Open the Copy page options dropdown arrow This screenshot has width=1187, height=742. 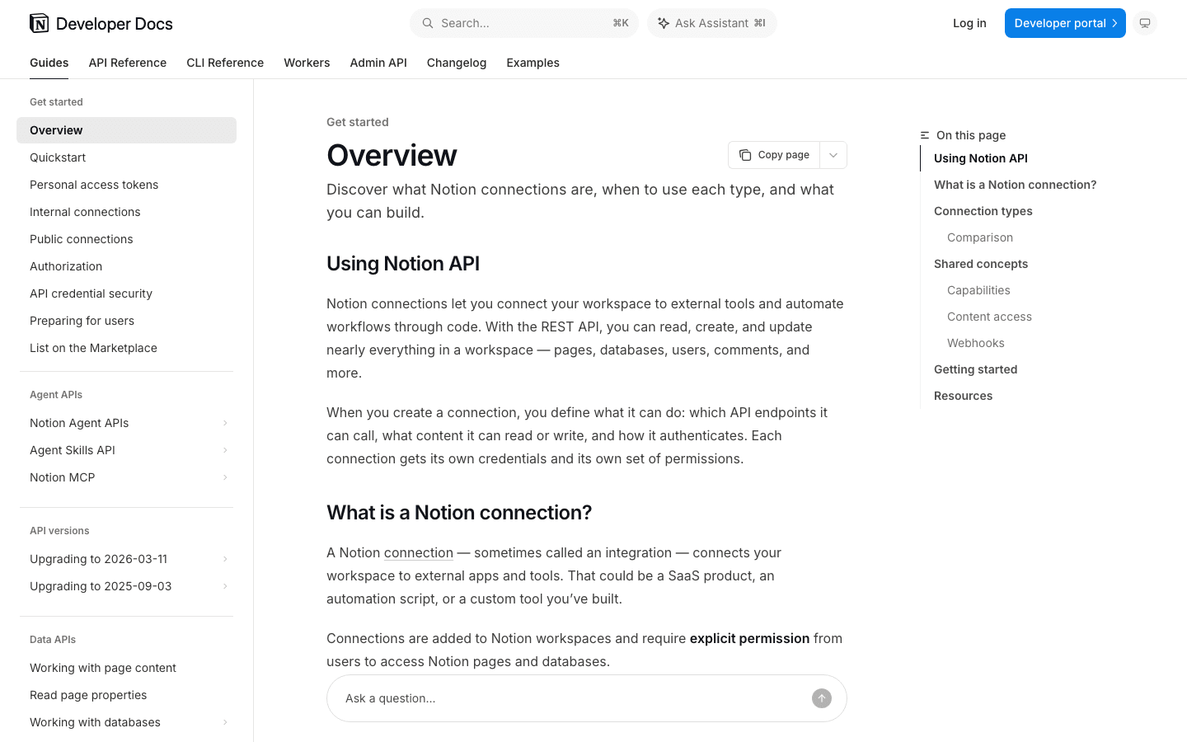pyautogui.click(x=833, y=155)
